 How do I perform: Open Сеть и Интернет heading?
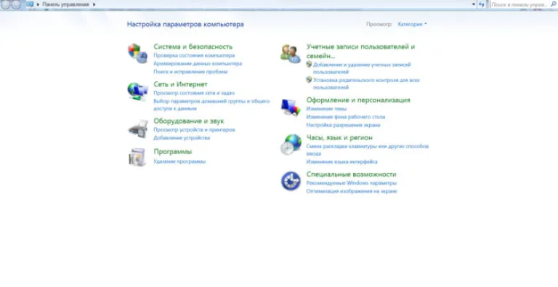pos(180,84)
